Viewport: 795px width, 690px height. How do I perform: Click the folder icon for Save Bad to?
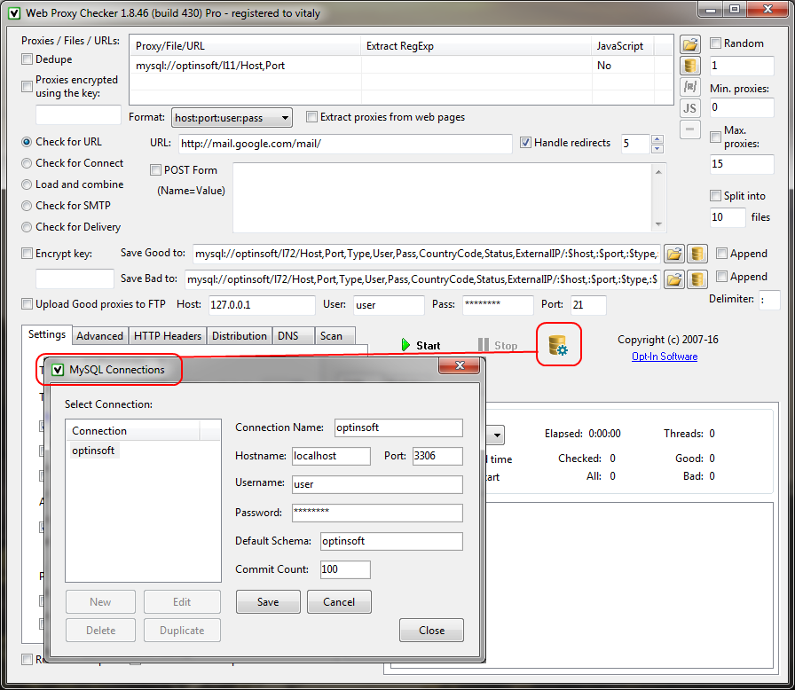674,279
